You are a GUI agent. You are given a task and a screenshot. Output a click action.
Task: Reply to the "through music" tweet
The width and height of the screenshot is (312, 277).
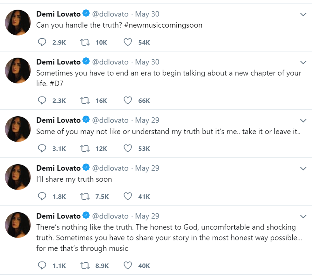pos(42,265)
